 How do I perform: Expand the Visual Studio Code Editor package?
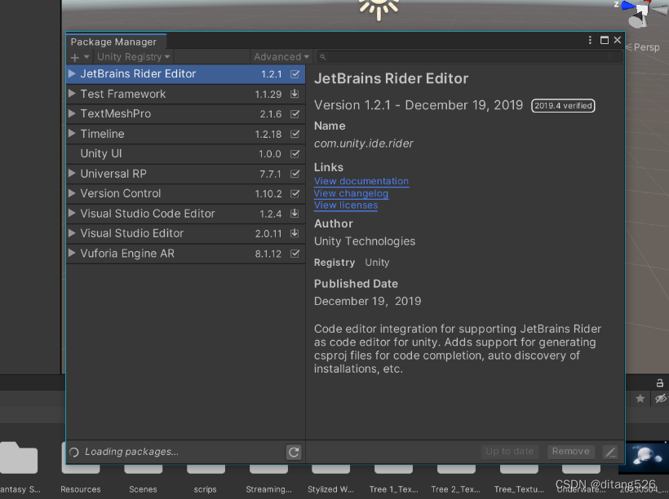pos(72,213)
